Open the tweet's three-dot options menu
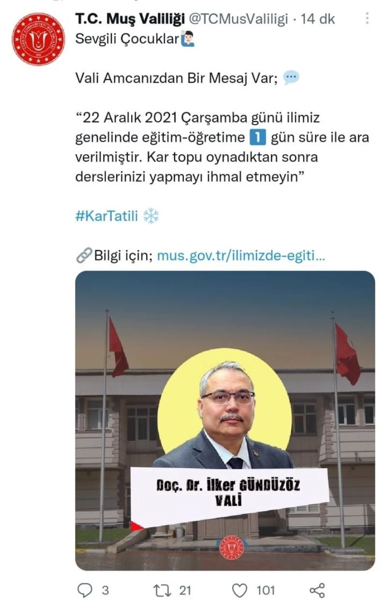 click(x=367, y=19)
